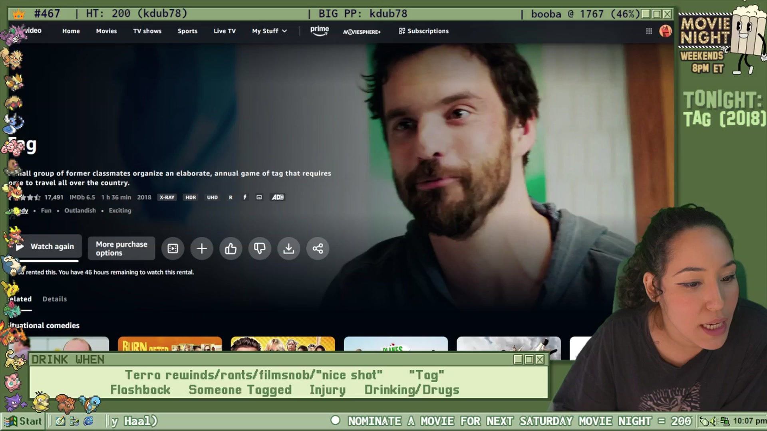The width and height of the screenshot is (767, 431).
Task: Click the subtitles badge icon
Action: [x=259, y=197]
